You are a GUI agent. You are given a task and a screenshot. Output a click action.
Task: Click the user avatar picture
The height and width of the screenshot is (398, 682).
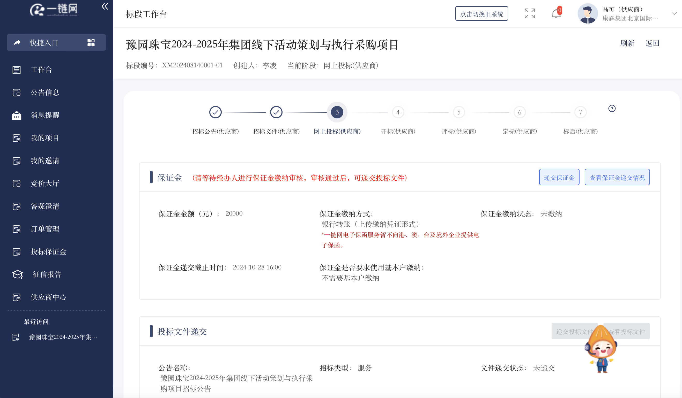[x=587, y=13]
